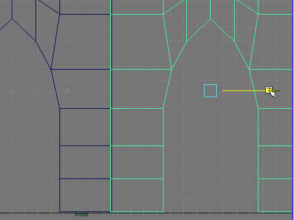The height and width of the screenshot is (220, 294).
Task: Select the dark blue vertex where the curve meets the pillar
Action: pyautogui.click(x=59, y=108)
